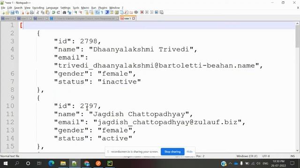Viewport: 300px width, 168px height.
Task: Click the taskbar search magnifier icon
Action: click(x=17, y=163)
